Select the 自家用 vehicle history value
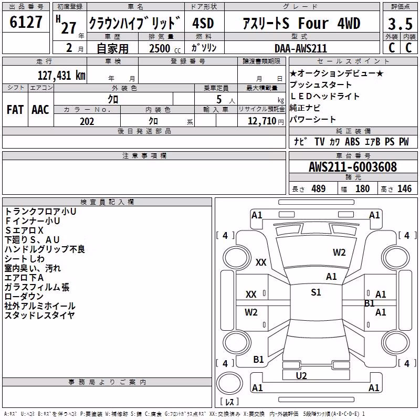This screenshot has height=420, width=420. (x=112, y=48)
